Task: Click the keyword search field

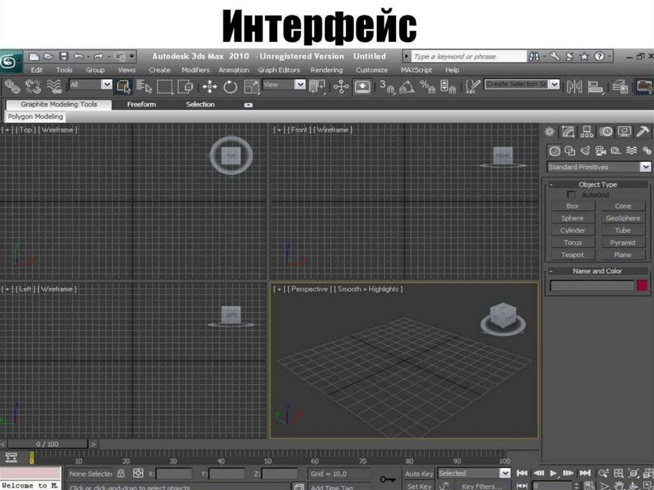Action: point(469,56)
